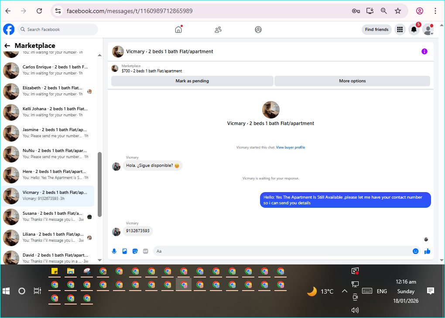Screen dimensions: 445x318
Task: Send a thumbs-up like
Action: (x=427, y=251)
